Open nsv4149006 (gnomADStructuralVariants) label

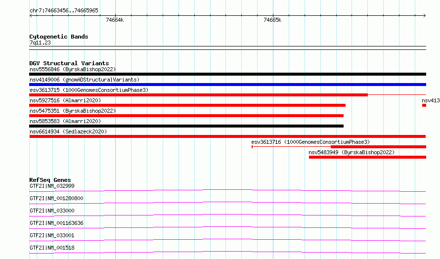(85, 80)
